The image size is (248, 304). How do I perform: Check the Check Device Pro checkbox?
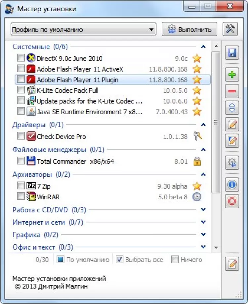click(x=21, y=136)
